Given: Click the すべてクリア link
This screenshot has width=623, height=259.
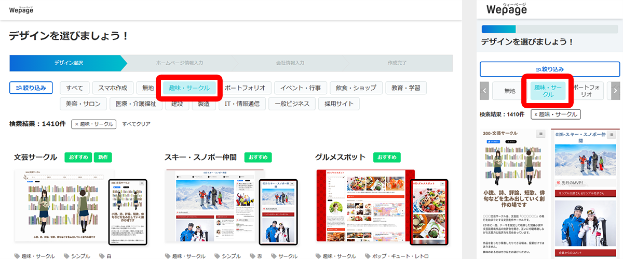Looking at the screenshot, I should click(x=136, y=124).
